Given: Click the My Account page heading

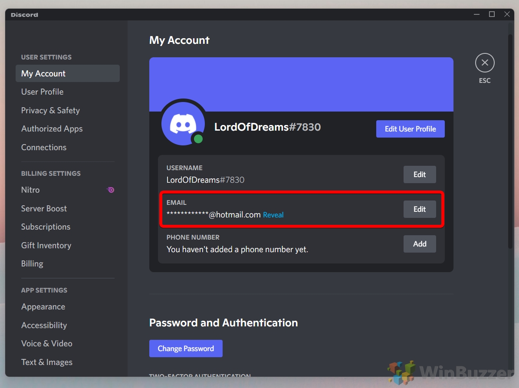Looking at the screenshot, I should pos(179,40).
